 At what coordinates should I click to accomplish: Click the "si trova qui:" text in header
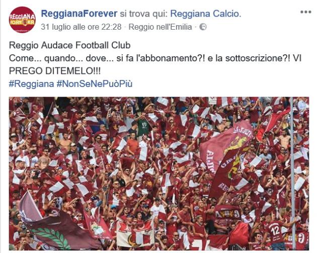pos(144,14)
